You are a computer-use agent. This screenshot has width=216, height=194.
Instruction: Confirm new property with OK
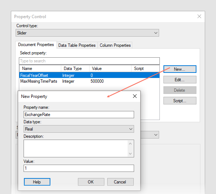point(91,182)
